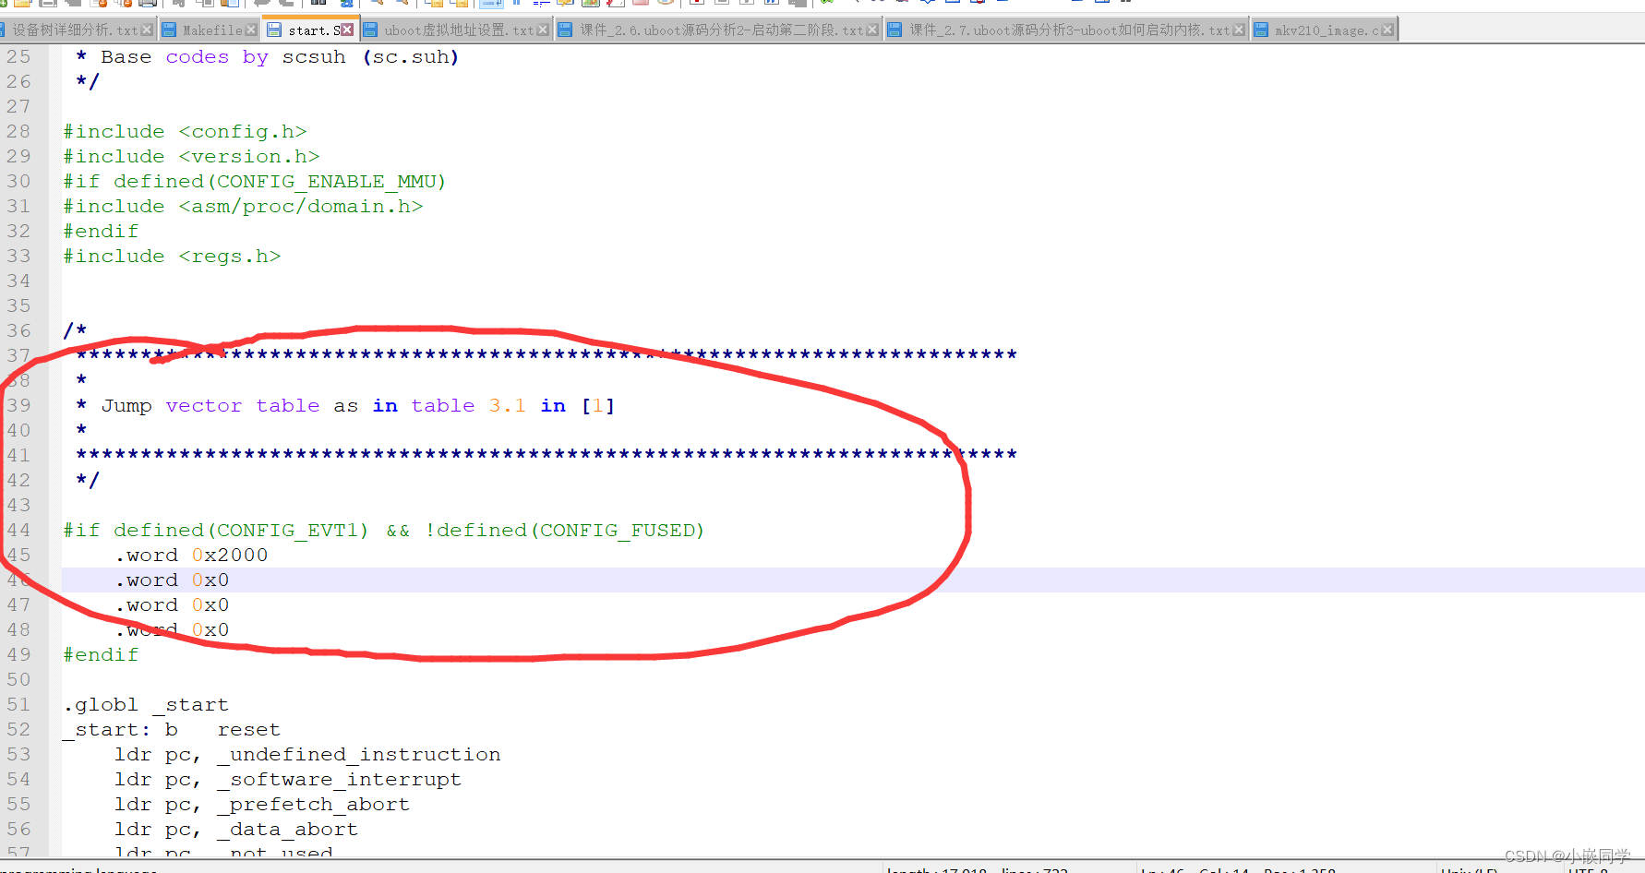Close the 课件_2.7 uboot源码分析3 tab
The width and height of the screenshot is (1645, 873).
pyautogui.click(x=1239, y=30)
